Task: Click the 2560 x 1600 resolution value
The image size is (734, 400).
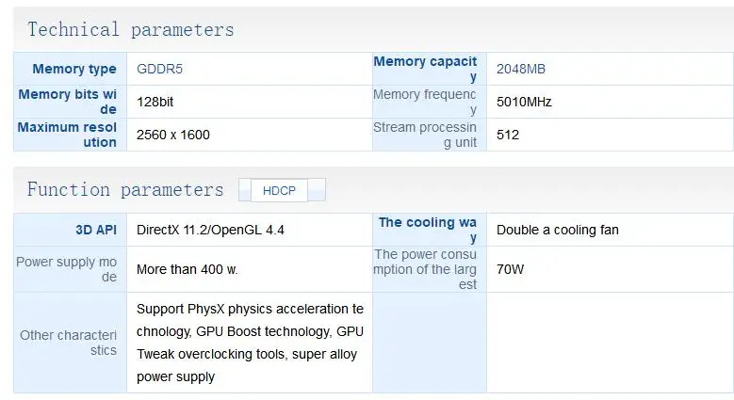Action: point(173,135)
